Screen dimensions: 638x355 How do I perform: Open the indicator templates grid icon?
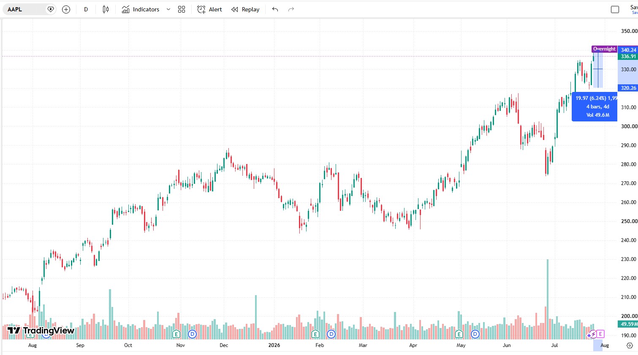[182, 9]
